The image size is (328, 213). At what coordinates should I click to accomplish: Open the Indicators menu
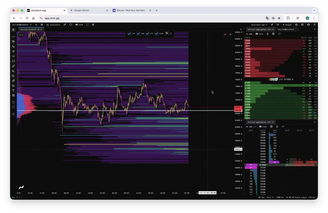[53, 25]
